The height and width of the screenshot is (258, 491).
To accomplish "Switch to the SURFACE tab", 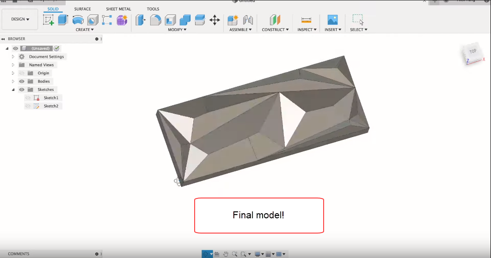I will coord(82,9).
